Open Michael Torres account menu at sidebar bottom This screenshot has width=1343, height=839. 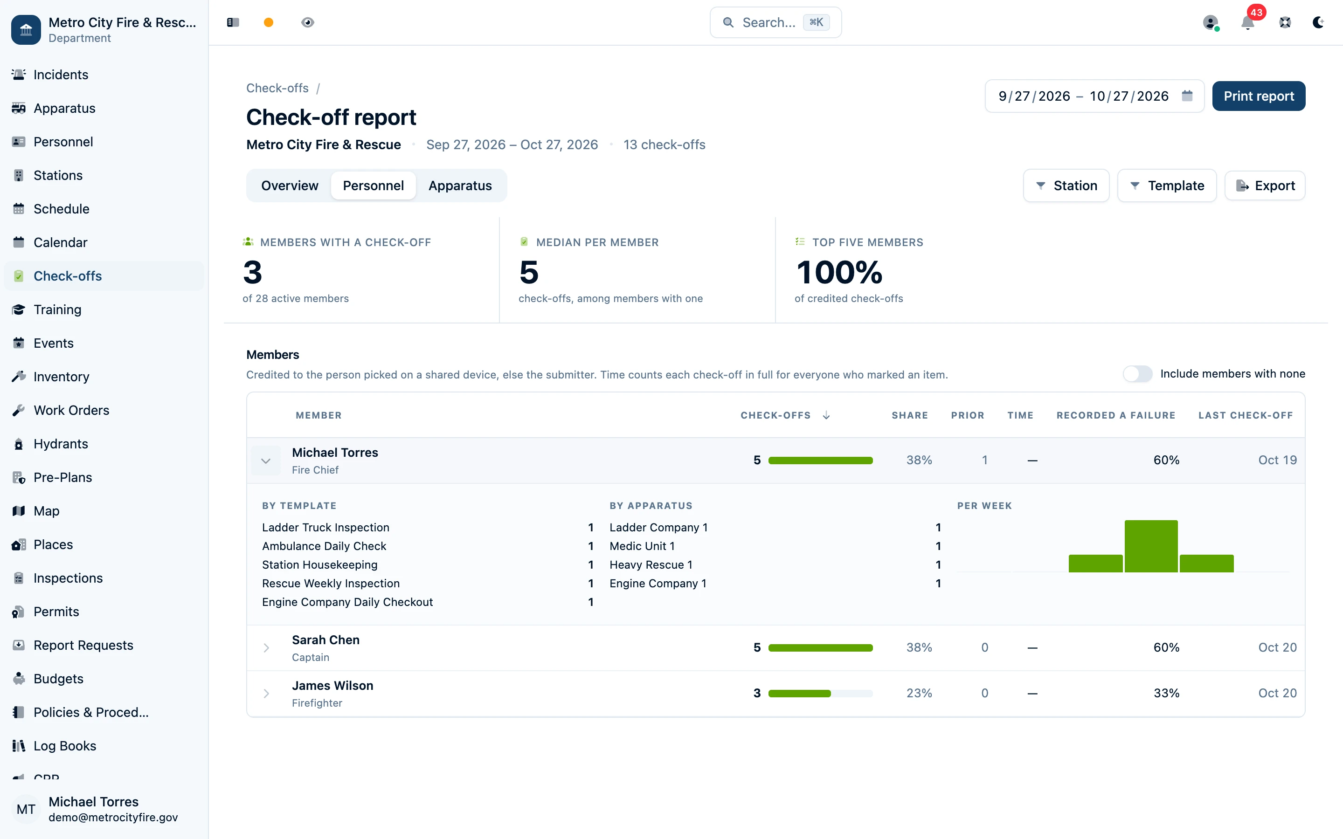coord(104,809)
